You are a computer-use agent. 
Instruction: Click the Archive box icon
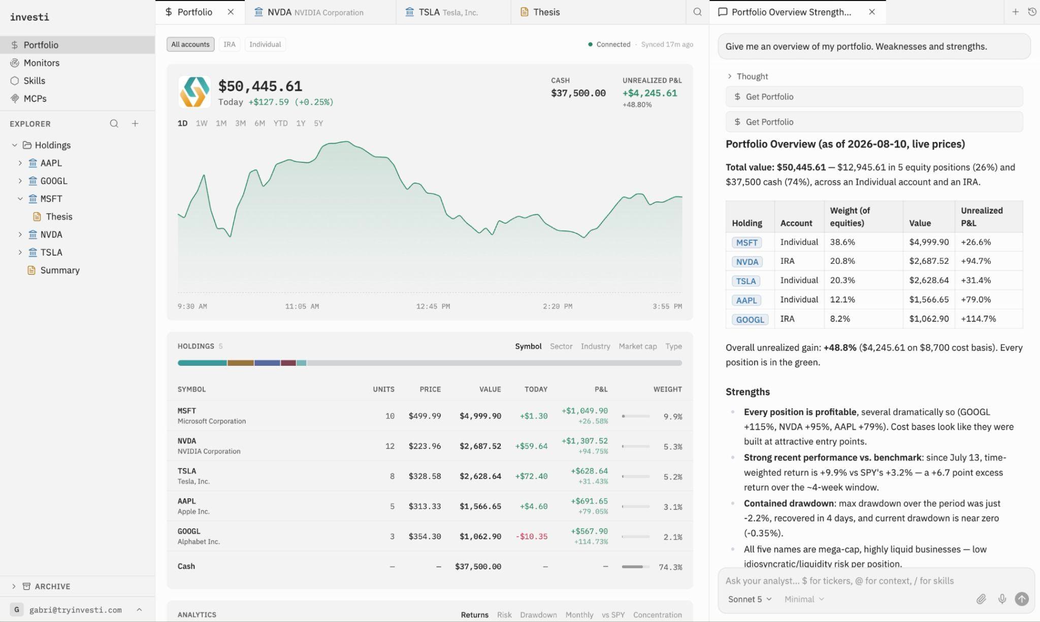click(x=26, y=586)
